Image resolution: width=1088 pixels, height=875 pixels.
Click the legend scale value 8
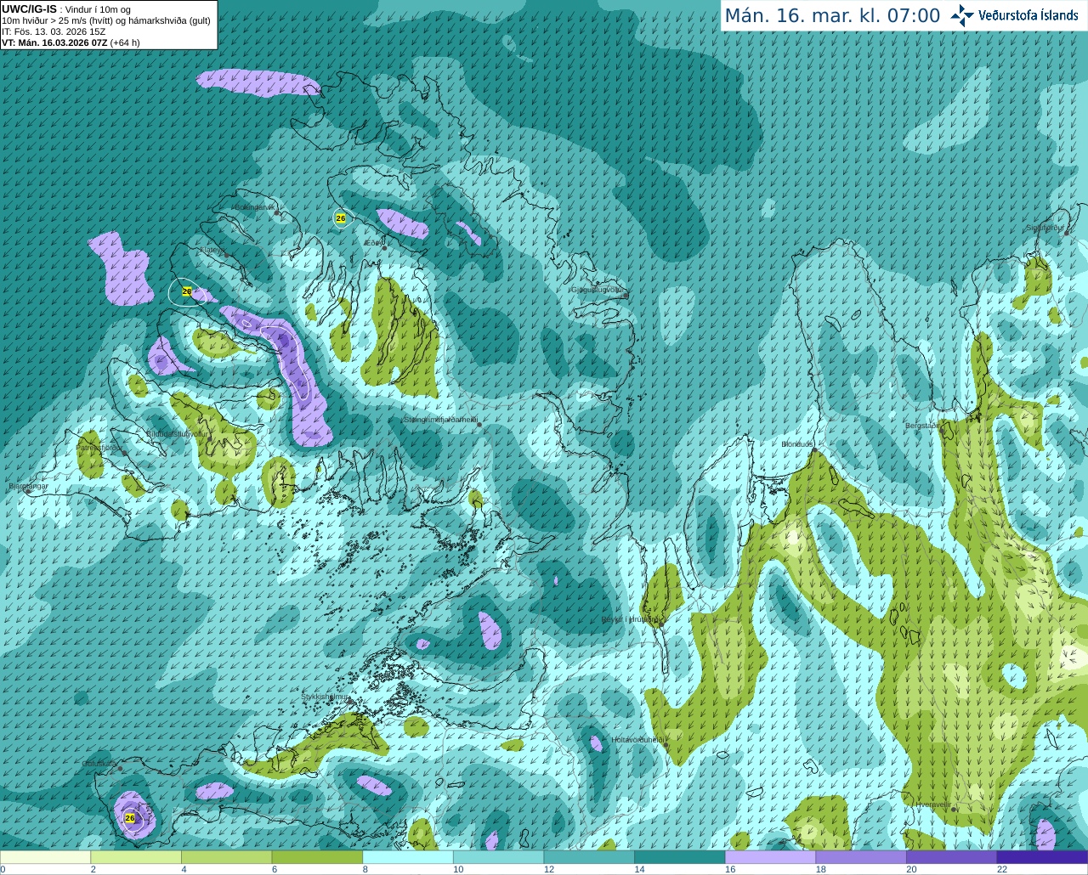365,869
